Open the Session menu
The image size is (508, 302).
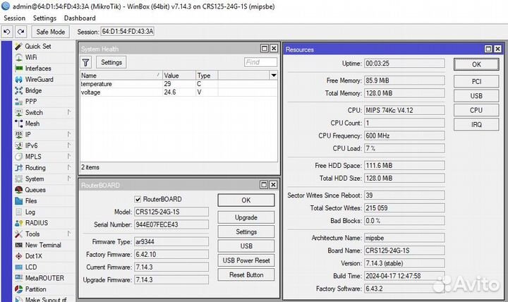click(x=14, y=18)
